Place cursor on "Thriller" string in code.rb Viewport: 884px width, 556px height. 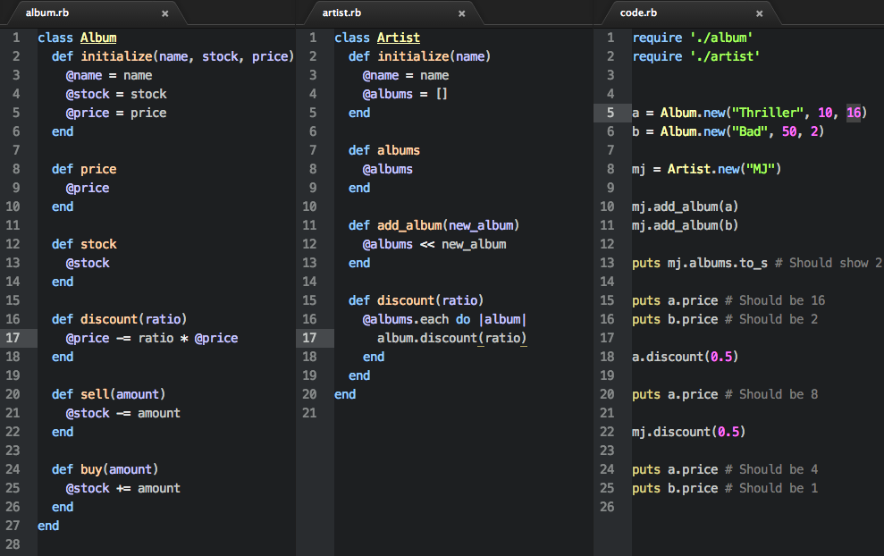768,113
